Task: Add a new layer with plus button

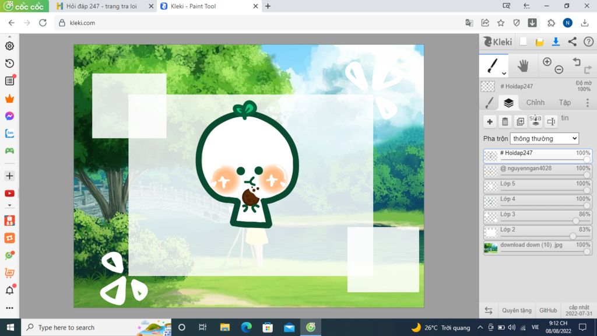Action: click(490, 121)
